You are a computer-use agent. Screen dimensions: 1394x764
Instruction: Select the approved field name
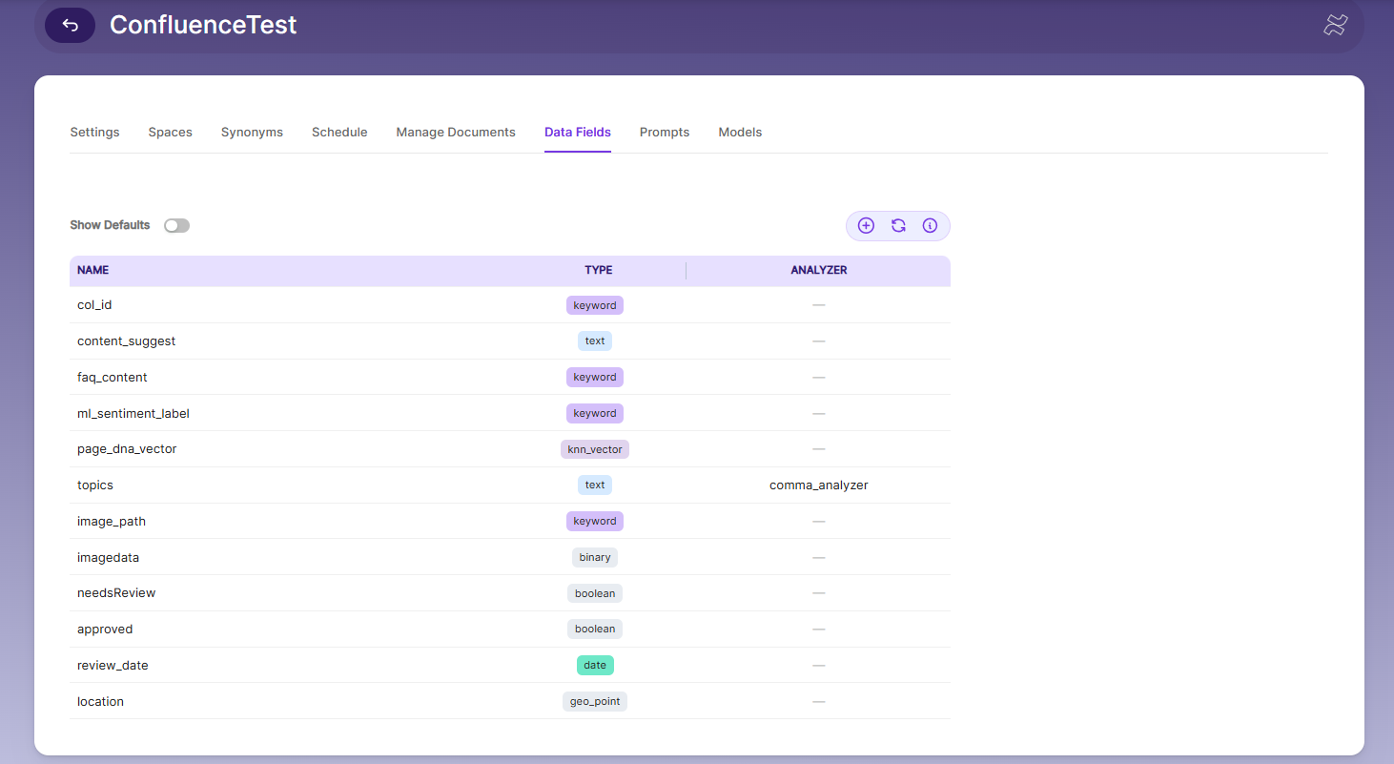[x=105, y=630]
